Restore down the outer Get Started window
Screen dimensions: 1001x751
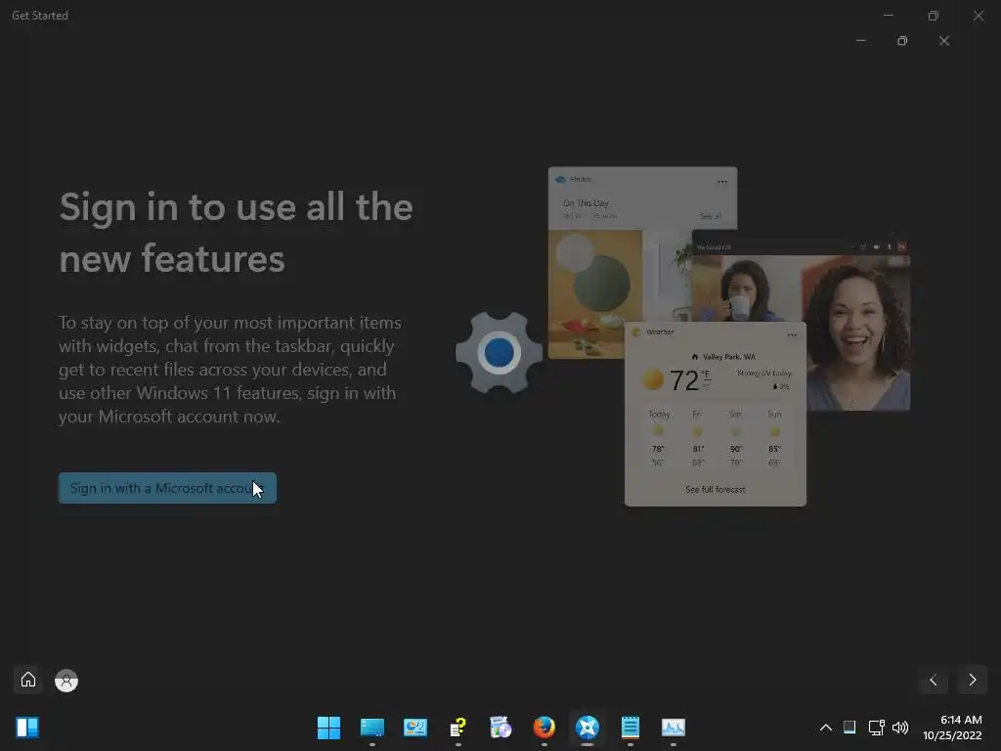[x=934, y=16]
